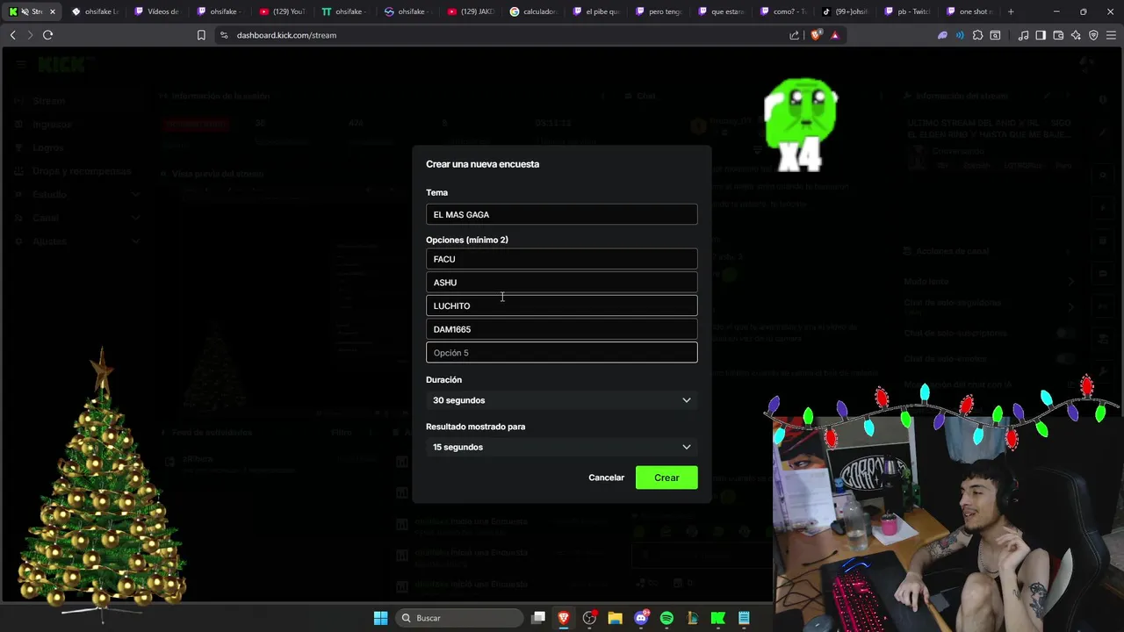Click the Brave browser taskbar icon
The height and width of the screenshot is (632, 1124).
point(564,618)
